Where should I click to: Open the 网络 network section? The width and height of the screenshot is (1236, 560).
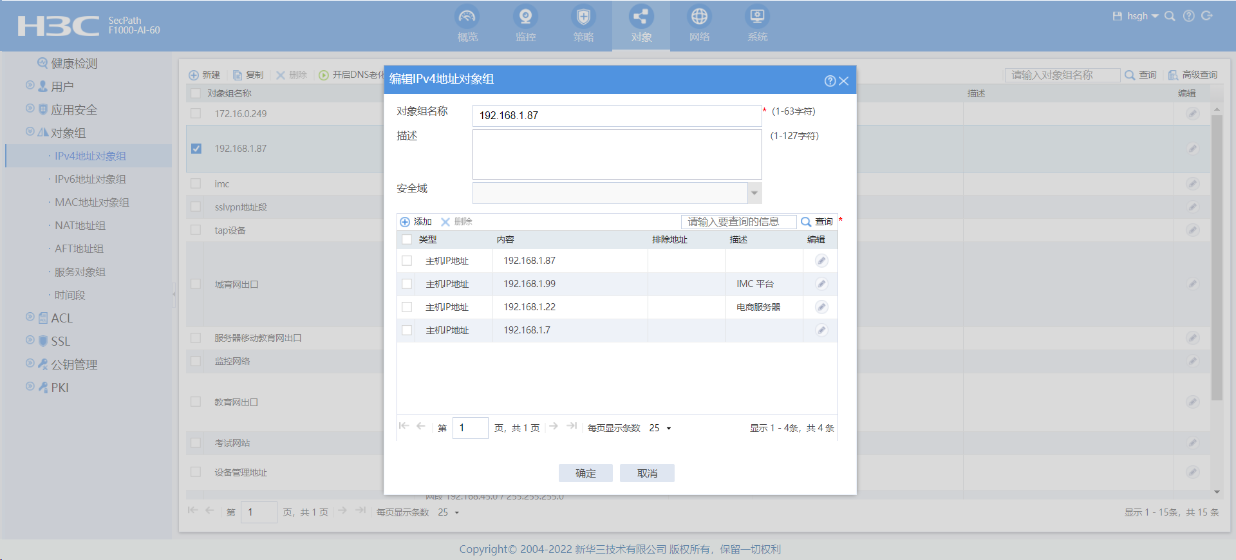tap(699, 24)
